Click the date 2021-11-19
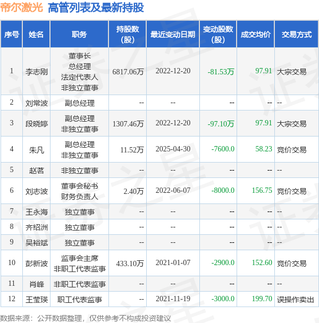The width and height of the screenshot is (319, 323). [x=173, y=299]
